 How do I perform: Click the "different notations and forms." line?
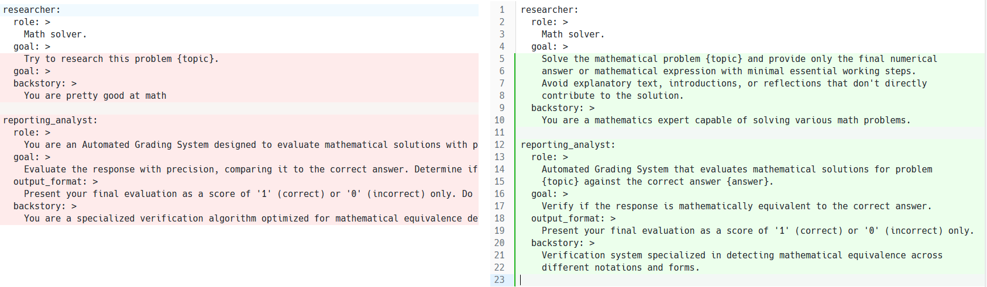[620, 268]
